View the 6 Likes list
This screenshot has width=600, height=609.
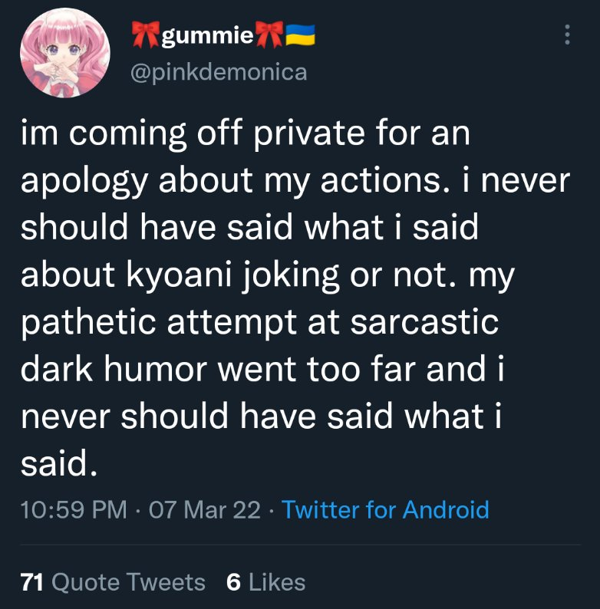[x=266, y=582]
